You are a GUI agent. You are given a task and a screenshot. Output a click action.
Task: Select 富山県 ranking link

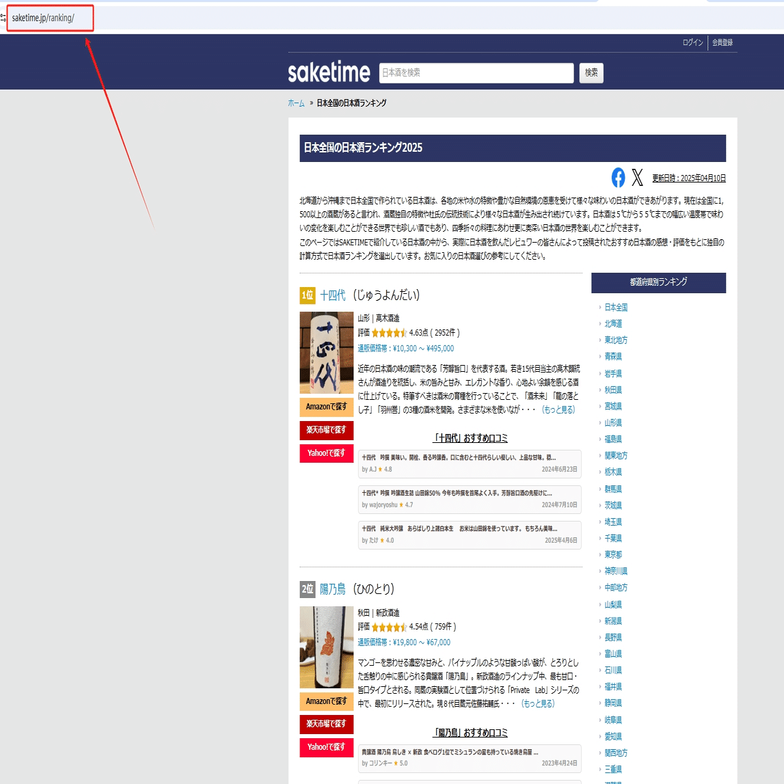(x=613, y=654)
